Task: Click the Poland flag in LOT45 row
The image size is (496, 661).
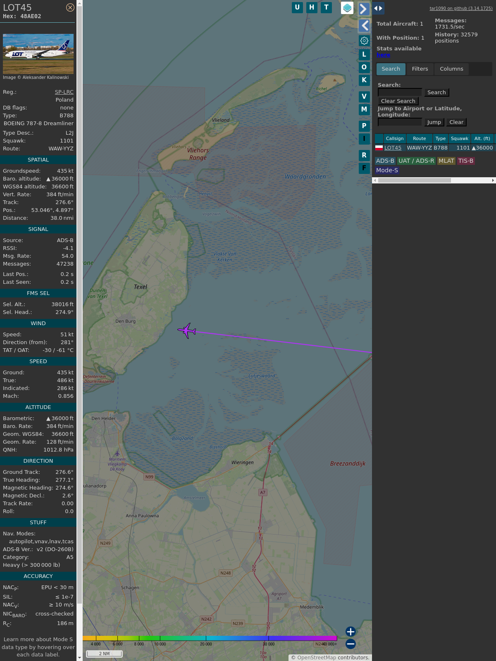Action: point(379,148)
